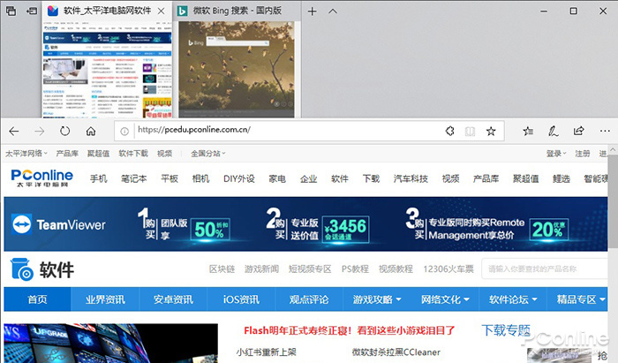Open 短视频专区 quick link
The image size is (618, 363).
pos(310,269)
